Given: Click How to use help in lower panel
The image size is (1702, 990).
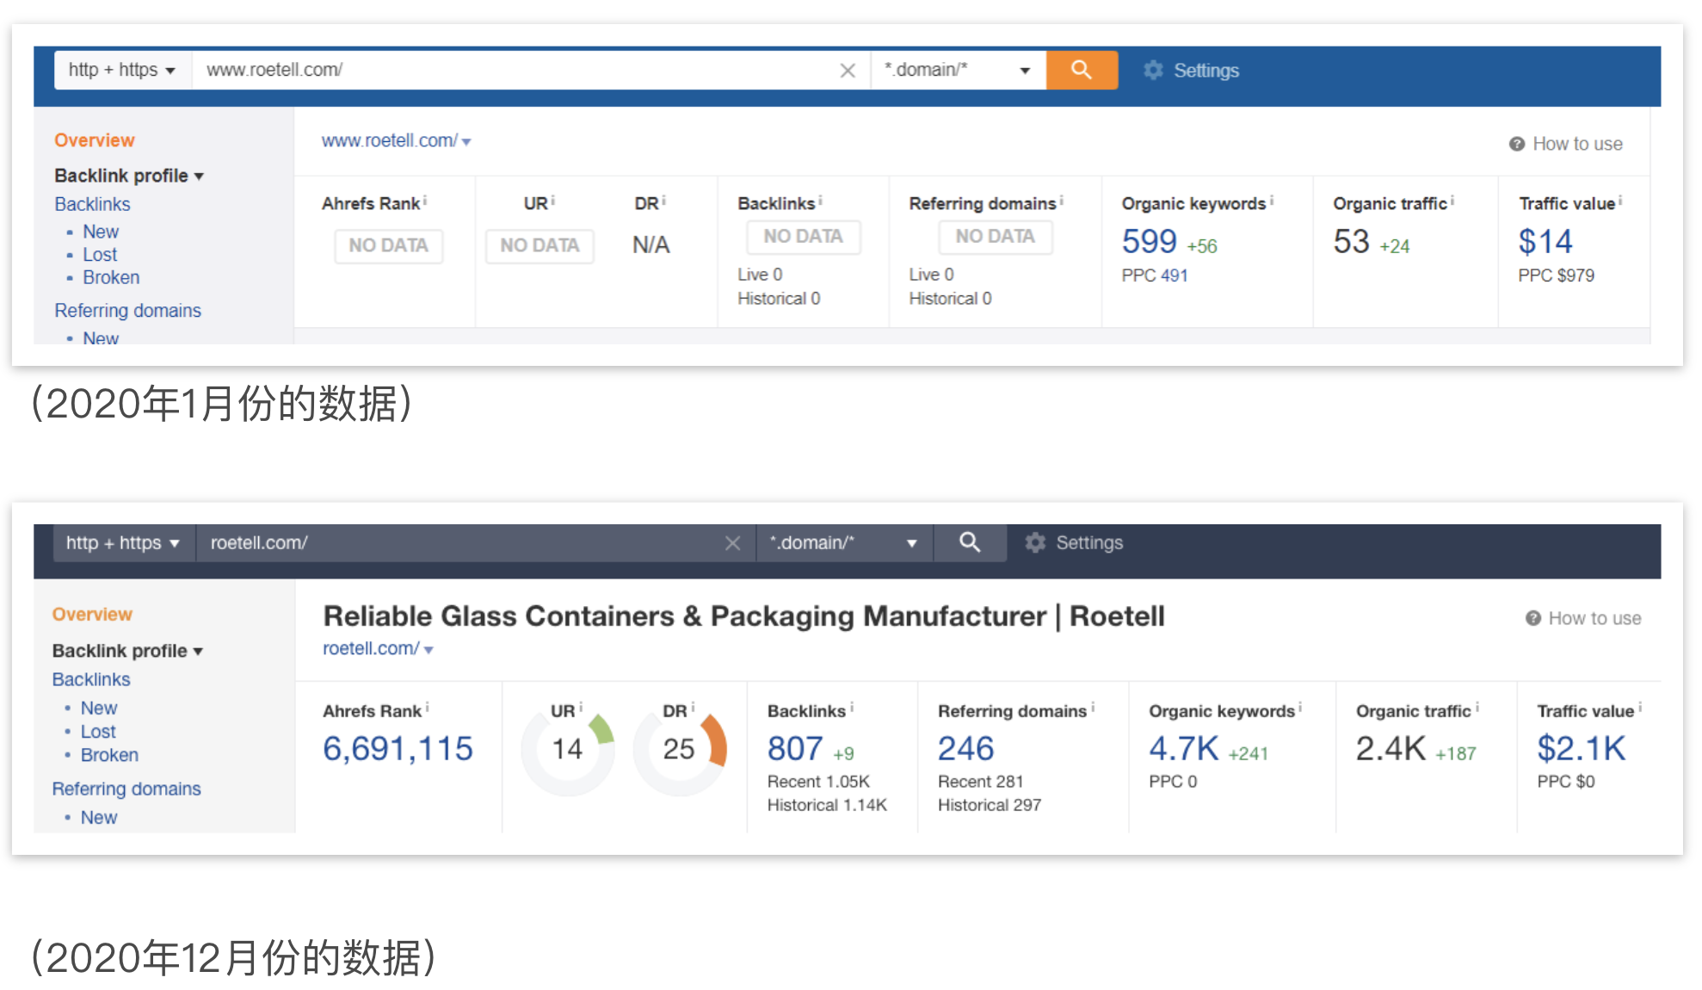Looking at the screenshot, I should (1583, 618).
